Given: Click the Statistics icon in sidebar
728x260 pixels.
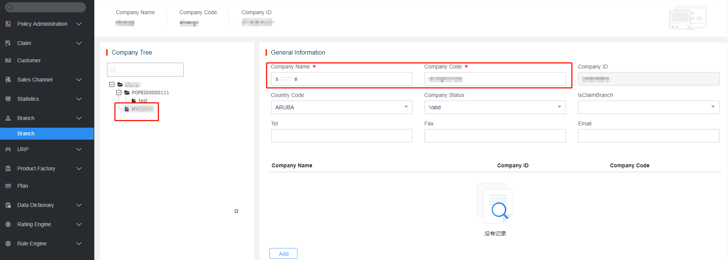Looking at the screenshot, I should click(x=8, y=99).
